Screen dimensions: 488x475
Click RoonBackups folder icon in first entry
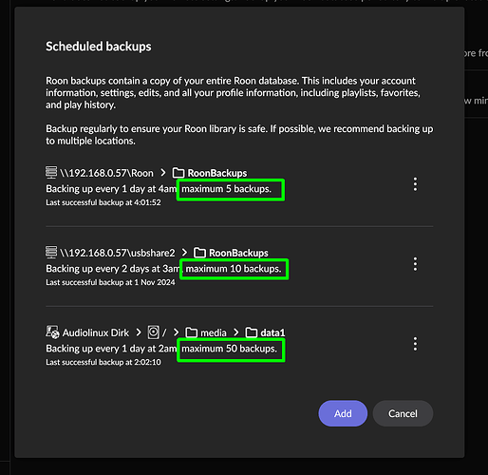pyautogui.click(x=178, y=173)
